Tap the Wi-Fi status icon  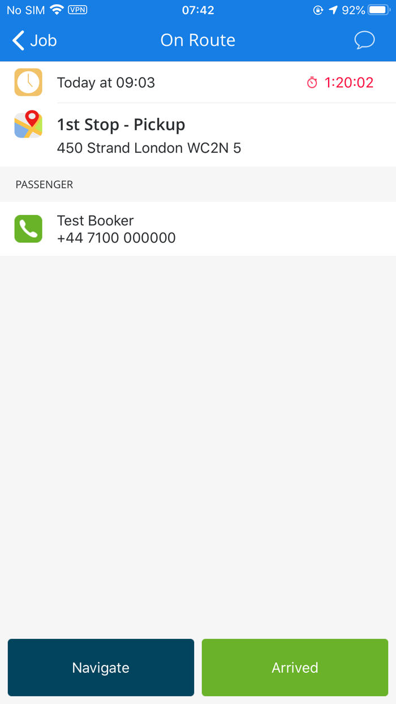click(x=57, y=10)
